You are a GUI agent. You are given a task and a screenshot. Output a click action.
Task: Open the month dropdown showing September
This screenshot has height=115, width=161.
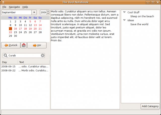click(34, 12)
